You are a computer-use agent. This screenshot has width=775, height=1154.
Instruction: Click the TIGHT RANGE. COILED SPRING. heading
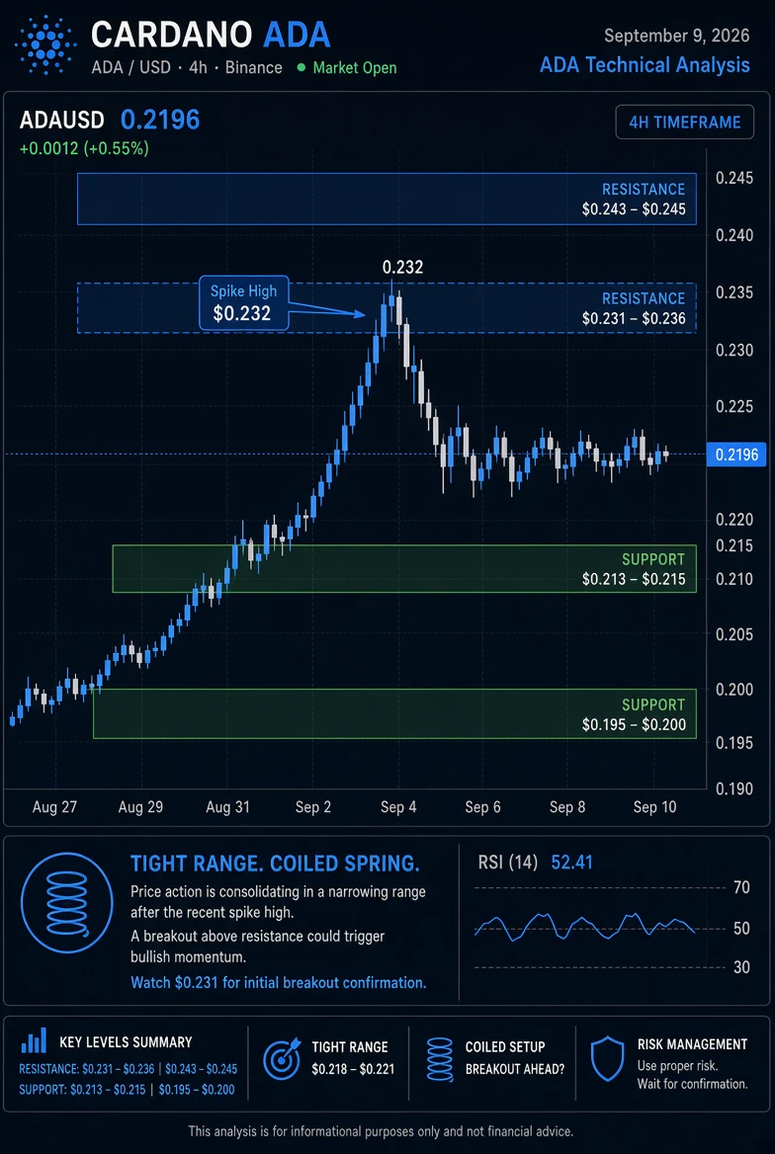276,863
